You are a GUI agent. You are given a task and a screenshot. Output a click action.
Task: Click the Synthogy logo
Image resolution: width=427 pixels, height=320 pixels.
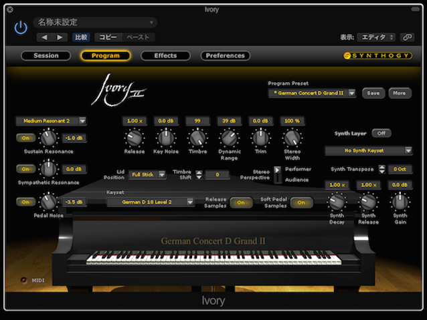tap(377, 55)
